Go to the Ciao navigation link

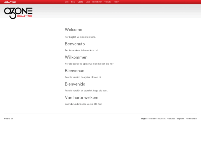click(88, 2)
